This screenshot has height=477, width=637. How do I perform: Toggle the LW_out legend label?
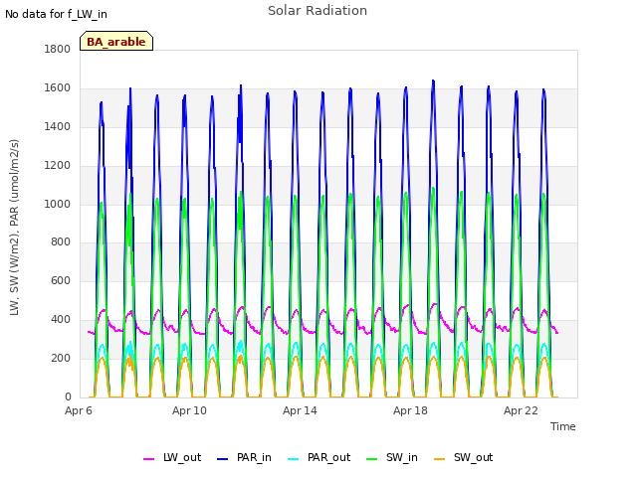coord(182,457)
